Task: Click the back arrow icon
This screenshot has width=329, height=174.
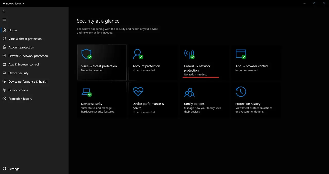Action: 4,11
